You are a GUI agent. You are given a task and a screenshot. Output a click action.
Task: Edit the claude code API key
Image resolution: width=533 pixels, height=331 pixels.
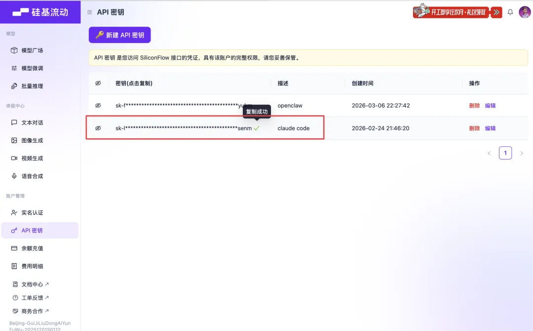tap(490, 128)
